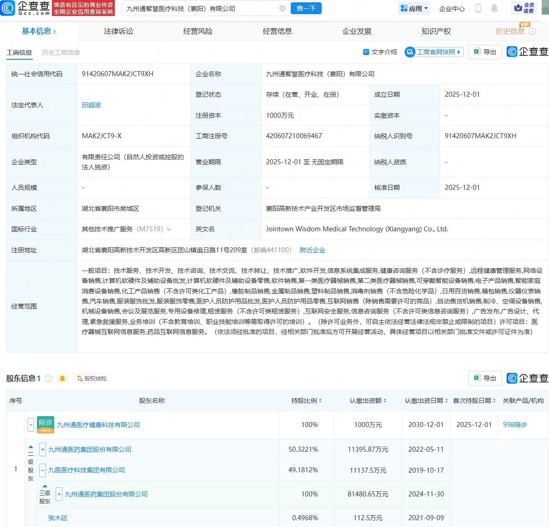Click the 会员续费 crown icon
Viewport: 549px width, 527px height.
(518, 8)
